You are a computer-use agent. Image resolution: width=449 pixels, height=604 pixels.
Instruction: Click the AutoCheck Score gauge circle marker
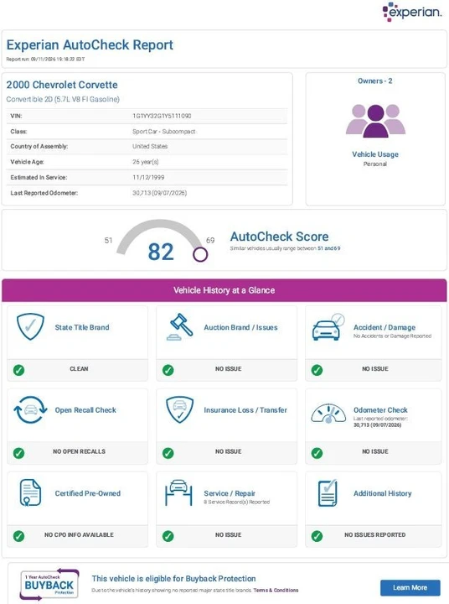(200, 254)
